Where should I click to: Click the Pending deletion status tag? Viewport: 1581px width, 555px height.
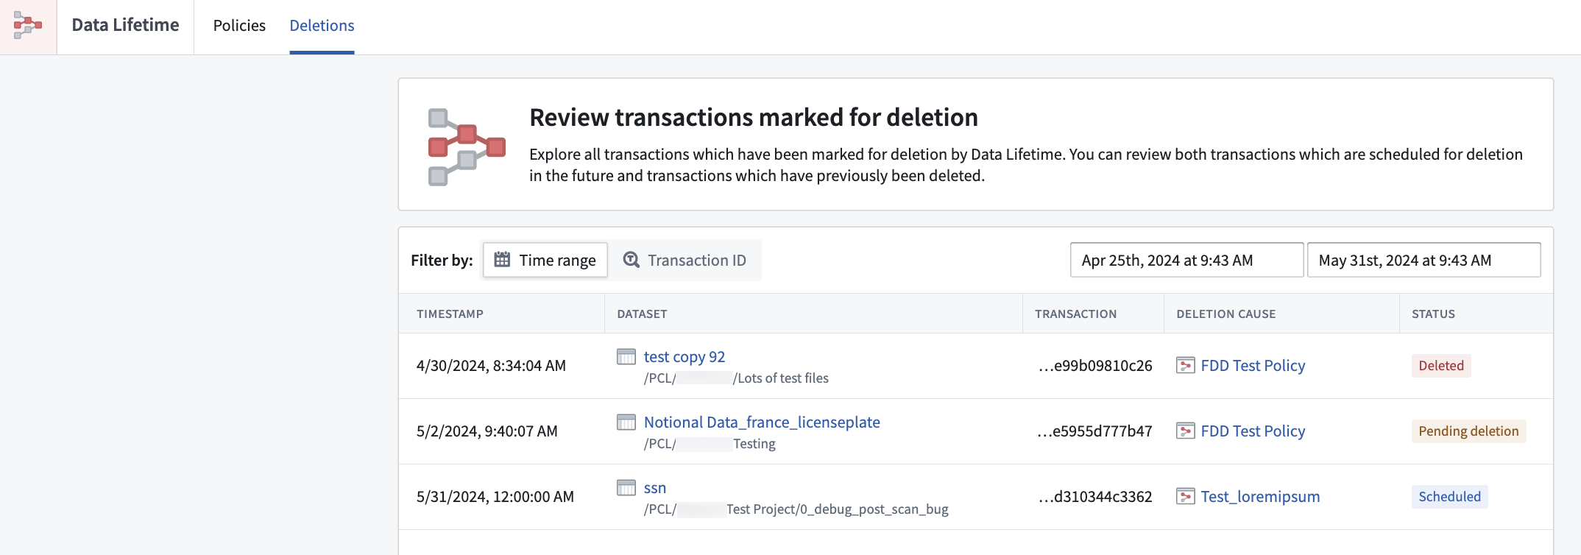(1468, 431)
